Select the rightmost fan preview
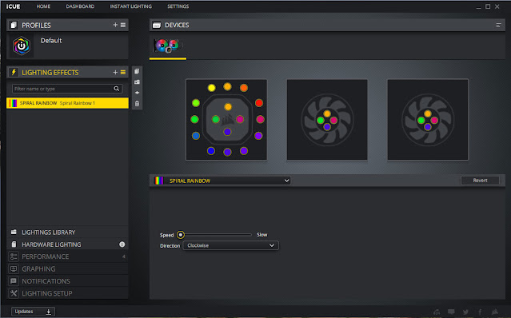 point(428,120)
